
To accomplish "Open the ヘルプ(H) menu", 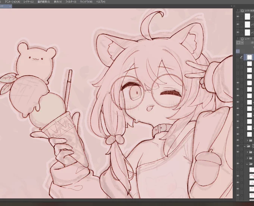I will tap(100, 2).
